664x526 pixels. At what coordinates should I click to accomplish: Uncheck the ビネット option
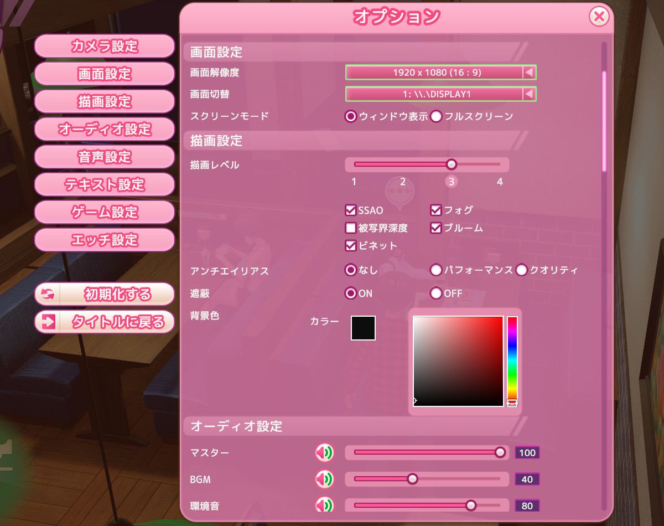click(x=351, y=245)
